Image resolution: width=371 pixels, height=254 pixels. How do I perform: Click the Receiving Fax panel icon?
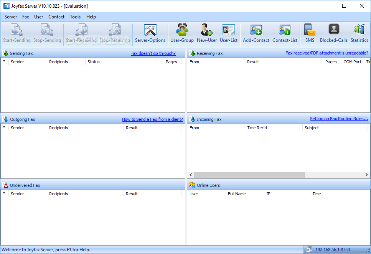pos(192,53)
